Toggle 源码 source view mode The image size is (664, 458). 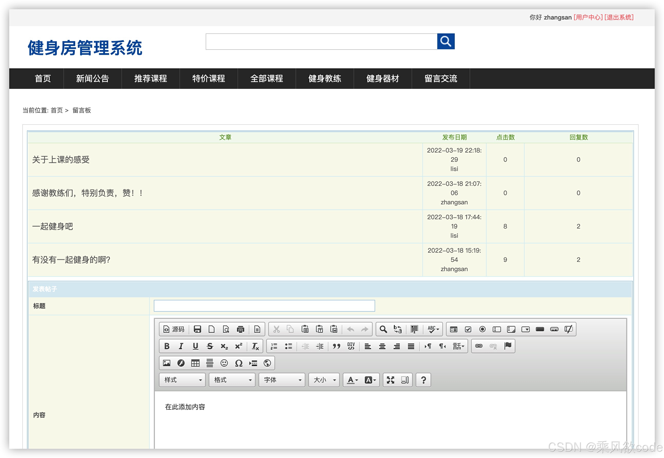[174, 329]
